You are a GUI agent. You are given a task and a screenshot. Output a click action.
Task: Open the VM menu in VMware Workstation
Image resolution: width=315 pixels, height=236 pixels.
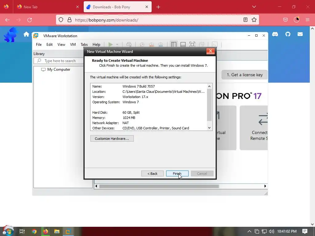click(73, 44)
